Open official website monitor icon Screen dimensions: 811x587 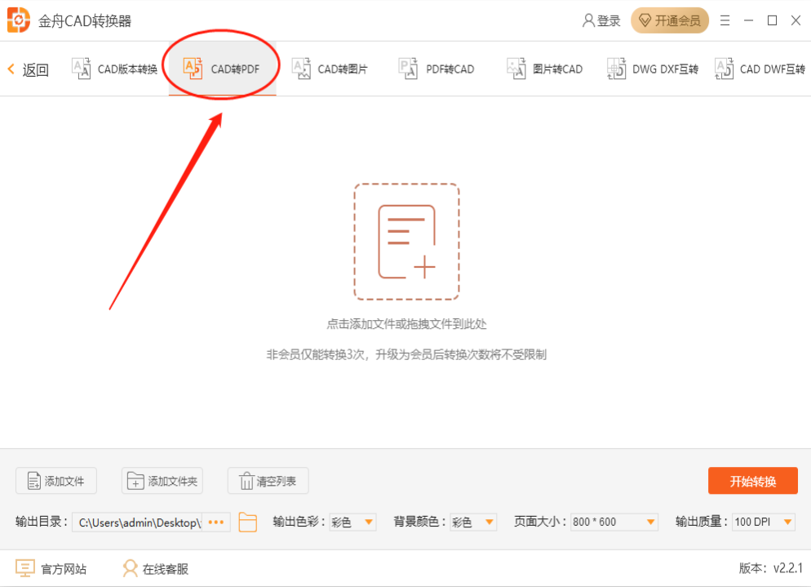(x=25, y=568)
